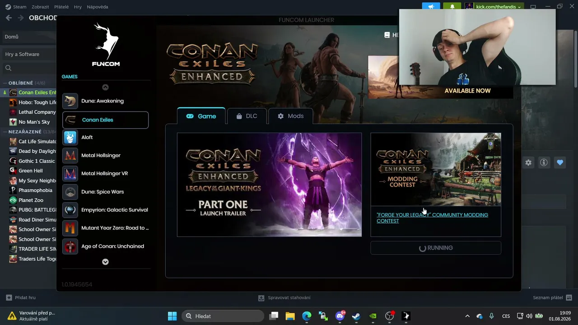Open Task View on the taskbar
Image resolution: width=578 pixels, height=325 pixels.
click(274, 316)
